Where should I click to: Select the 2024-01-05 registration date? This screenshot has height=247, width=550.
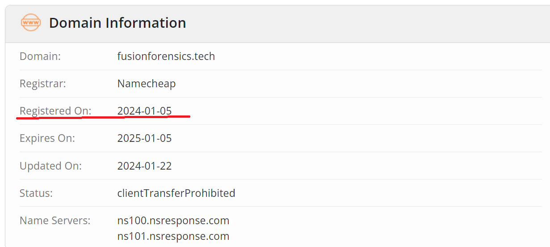coord(144,111)
